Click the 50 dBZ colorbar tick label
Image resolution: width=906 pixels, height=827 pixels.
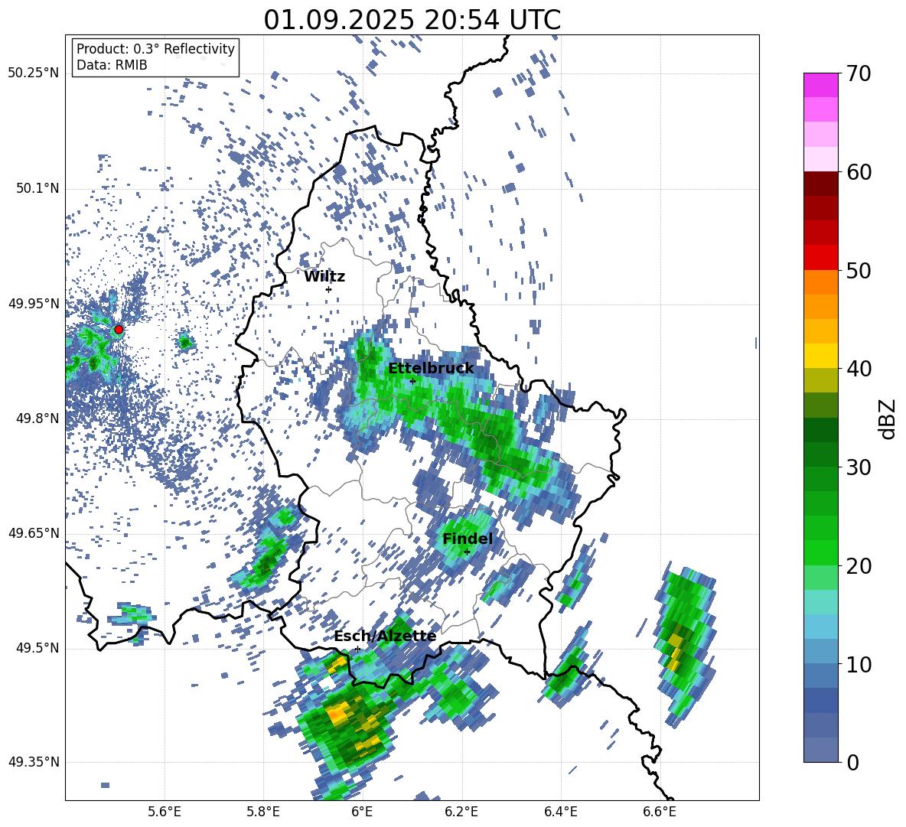pyautogui.click(x=859, y=271)
